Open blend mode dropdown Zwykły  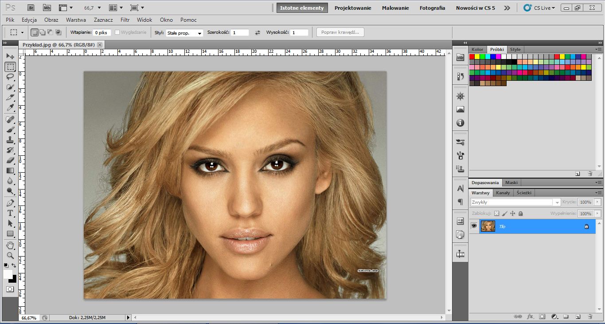[515, 202]
